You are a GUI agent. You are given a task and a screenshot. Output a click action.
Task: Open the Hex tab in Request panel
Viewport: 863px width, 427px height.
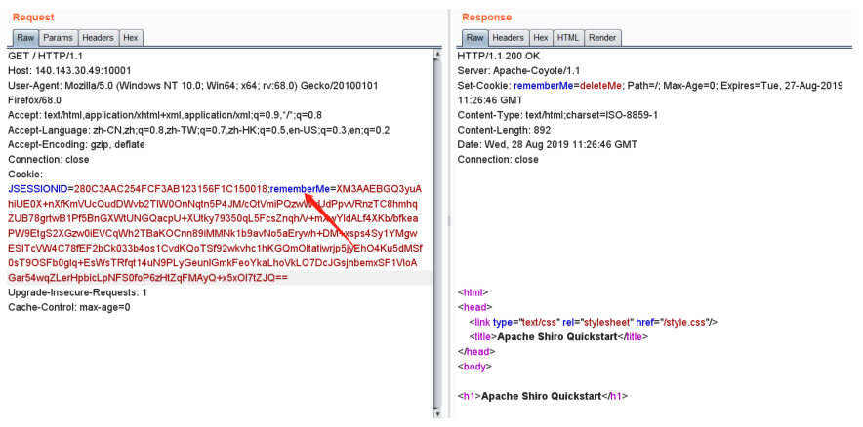pyautogui.click(x=131, y=38)
